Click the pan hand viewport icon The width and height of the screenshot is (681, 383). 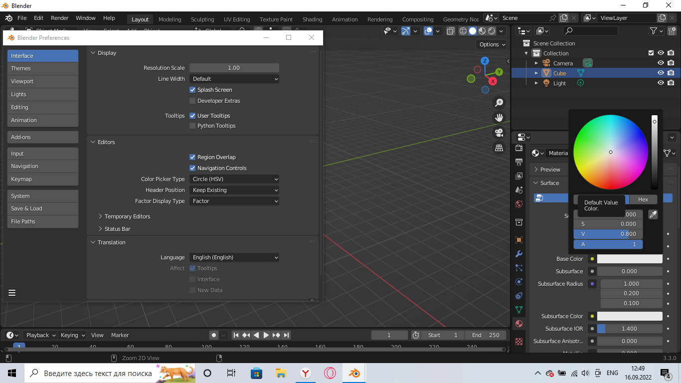click(499, 118)
